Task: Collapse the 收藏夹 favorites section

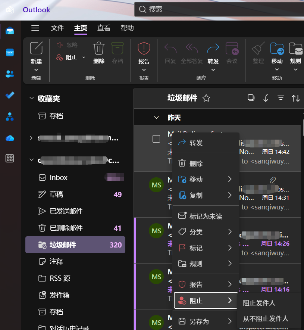Action: [x=31, y=99]
